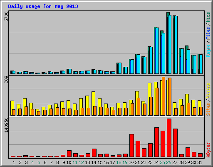Select the cyan pages bar for day 18
Image resolution: width=213 pixels, height=167 pixels.
120,68
